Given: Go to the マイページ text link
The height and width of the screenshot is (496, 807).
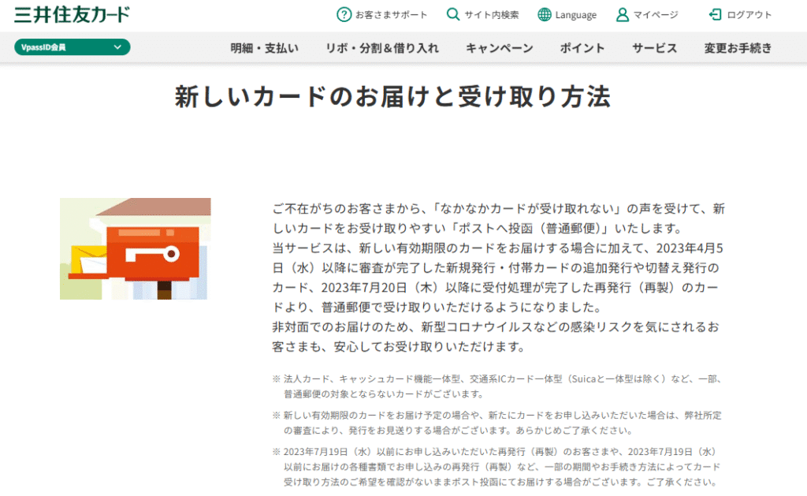Looking at the screenshot, I should coord(656,15).
